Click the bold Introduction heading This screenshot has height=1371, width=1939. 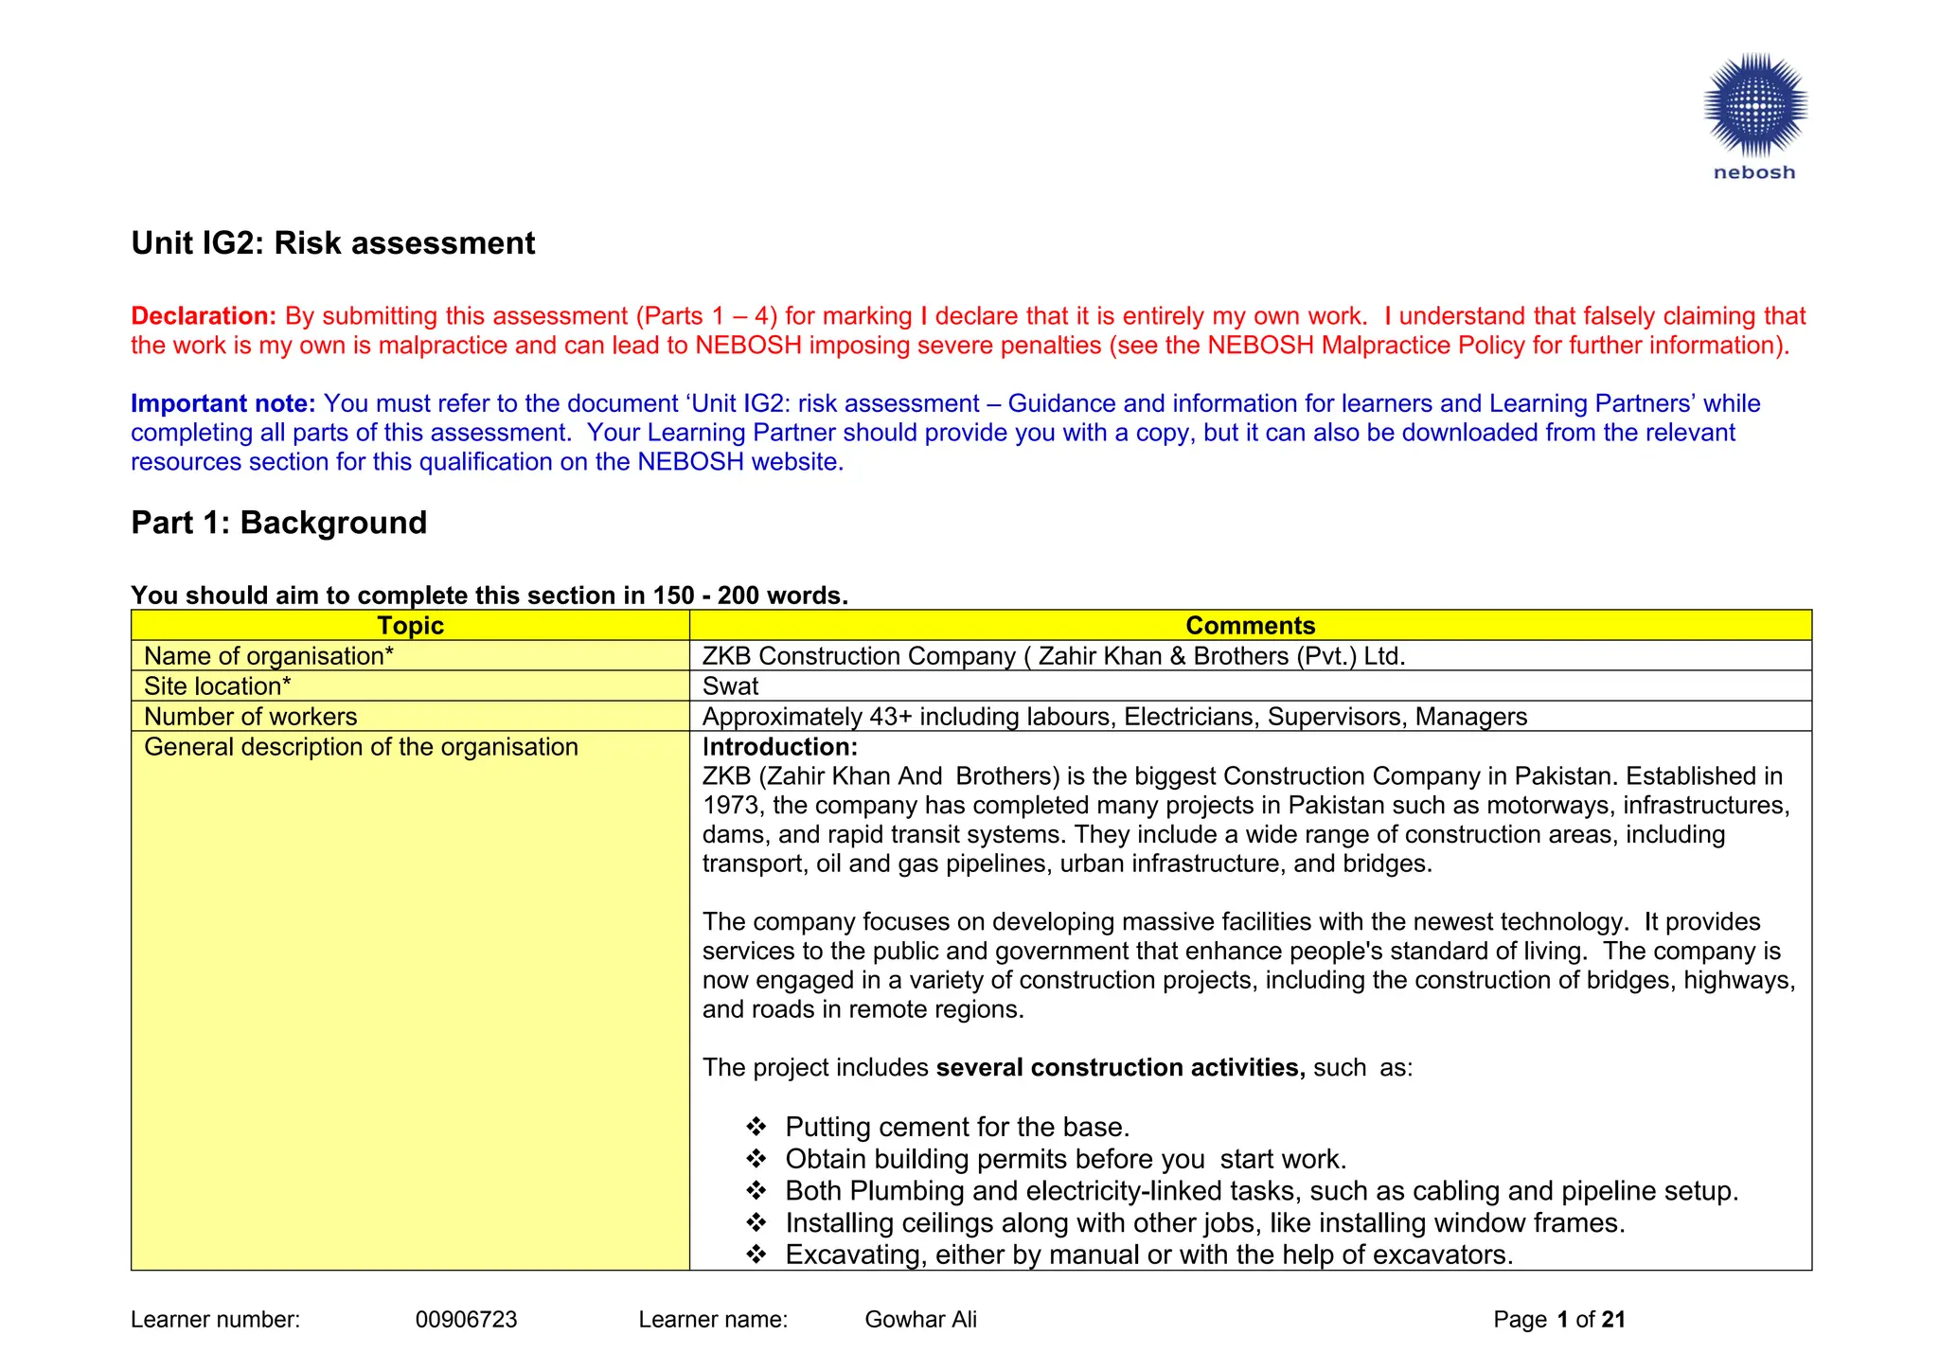779,747
